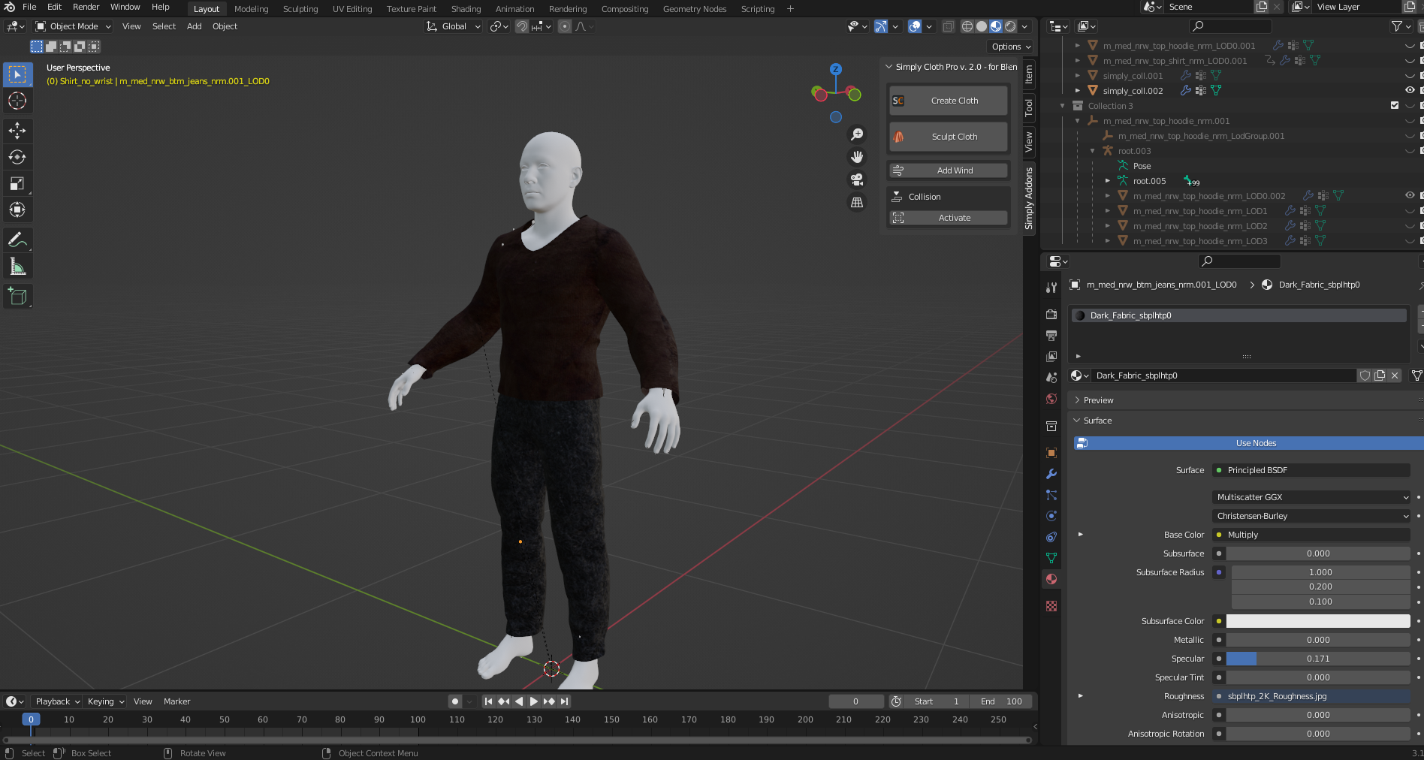
Task: Click the Add Wind button
Action: [x=949, y=170]
